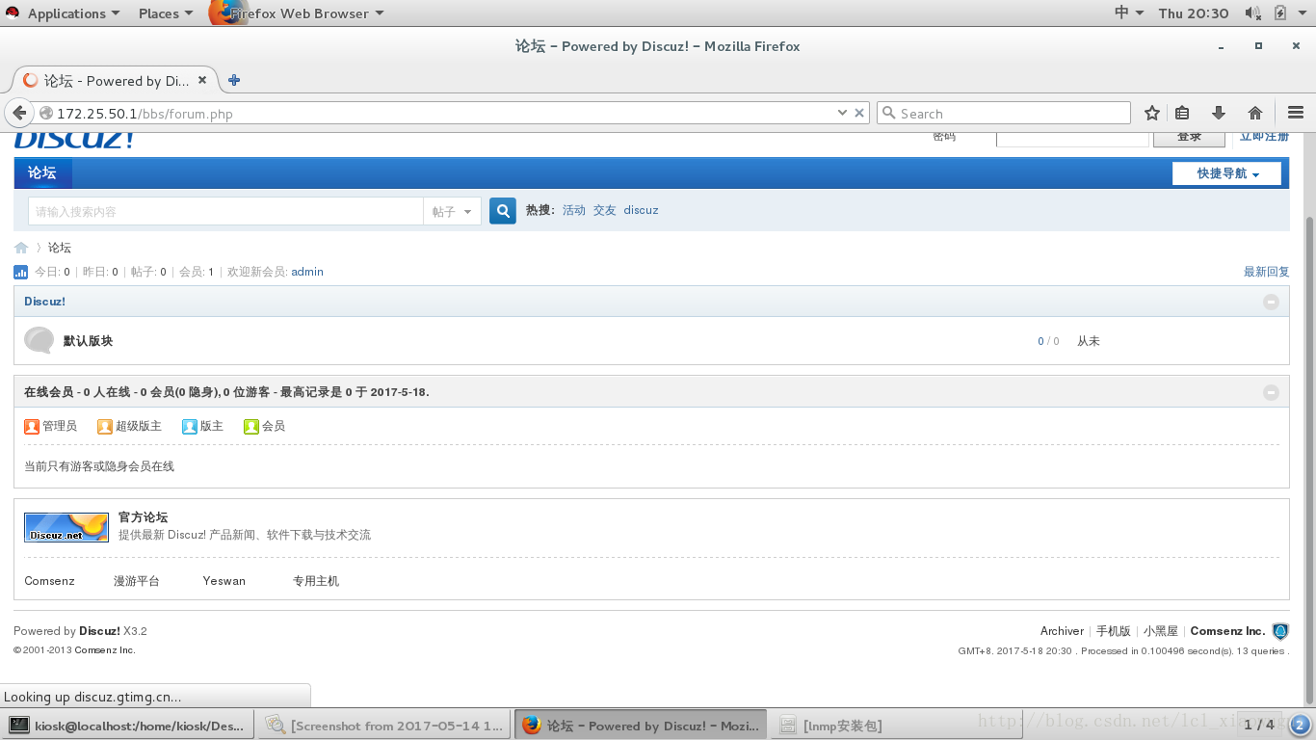Open Firefox Web Browser app menu

[x=299, y=13]
